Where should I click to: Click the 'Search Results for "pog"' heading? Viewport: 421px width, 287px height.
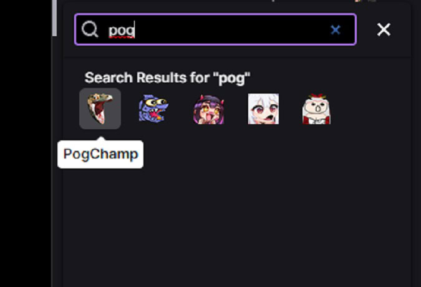click(x=167, y=78)
